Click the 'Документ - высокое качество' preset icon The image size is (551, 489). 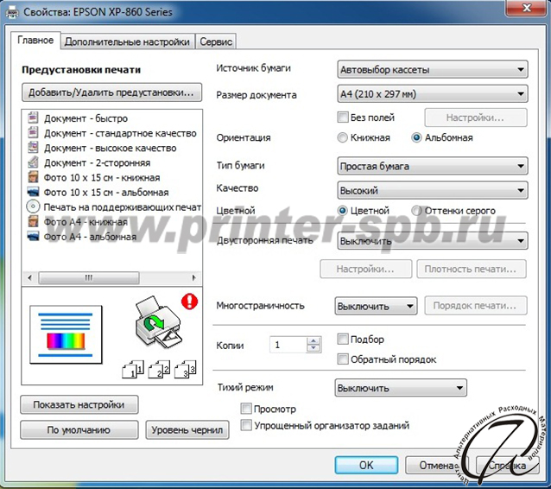(33, 147)
